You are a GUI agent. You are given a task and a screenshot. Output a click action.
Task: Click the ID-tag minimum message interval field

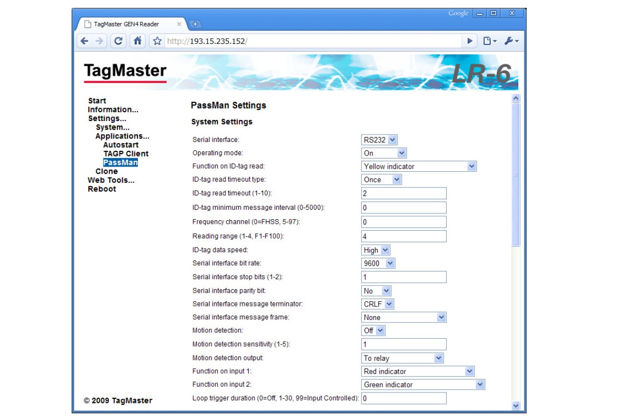pos(404,207)
